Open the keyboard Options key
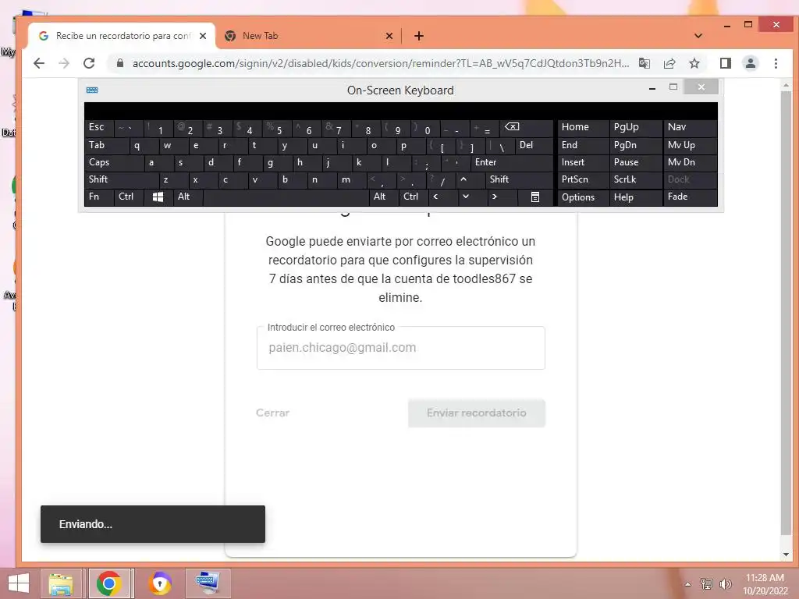799x599 pixels. click(x=583, y=197)
